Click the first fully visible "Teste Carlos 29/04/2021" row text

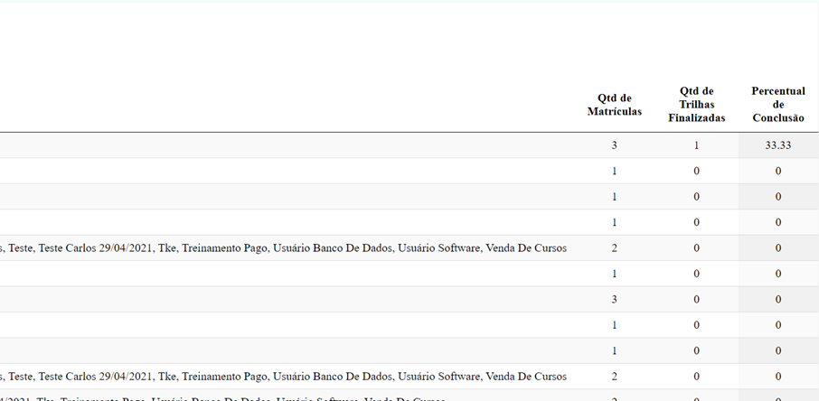(x=284, y=248)
